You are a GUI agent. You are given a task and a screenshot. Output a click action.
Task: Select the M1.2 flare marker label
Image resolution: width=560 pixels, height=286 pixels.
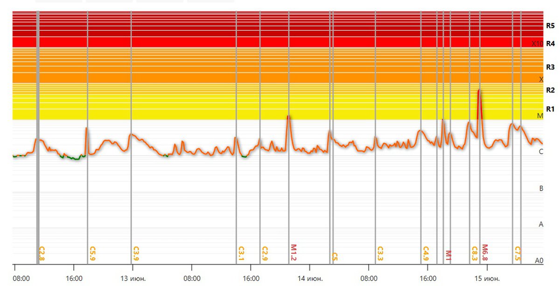pyautogui.click(x=294, y=252)
